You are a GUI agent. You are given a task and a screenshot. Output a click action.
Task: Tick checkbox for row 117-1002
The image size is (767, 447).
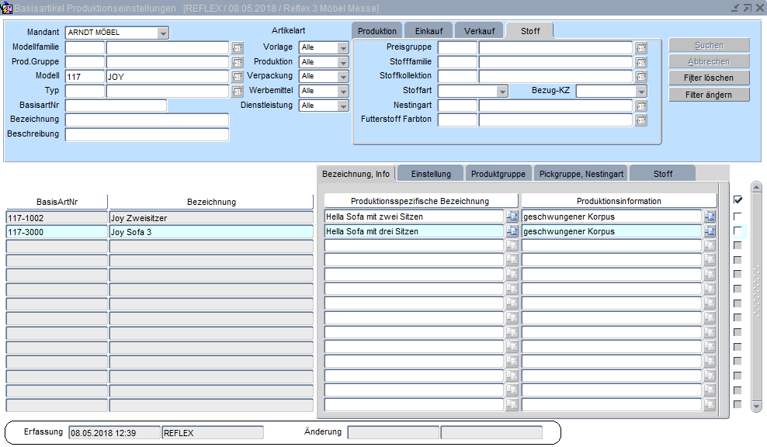(x=737, y=217)
